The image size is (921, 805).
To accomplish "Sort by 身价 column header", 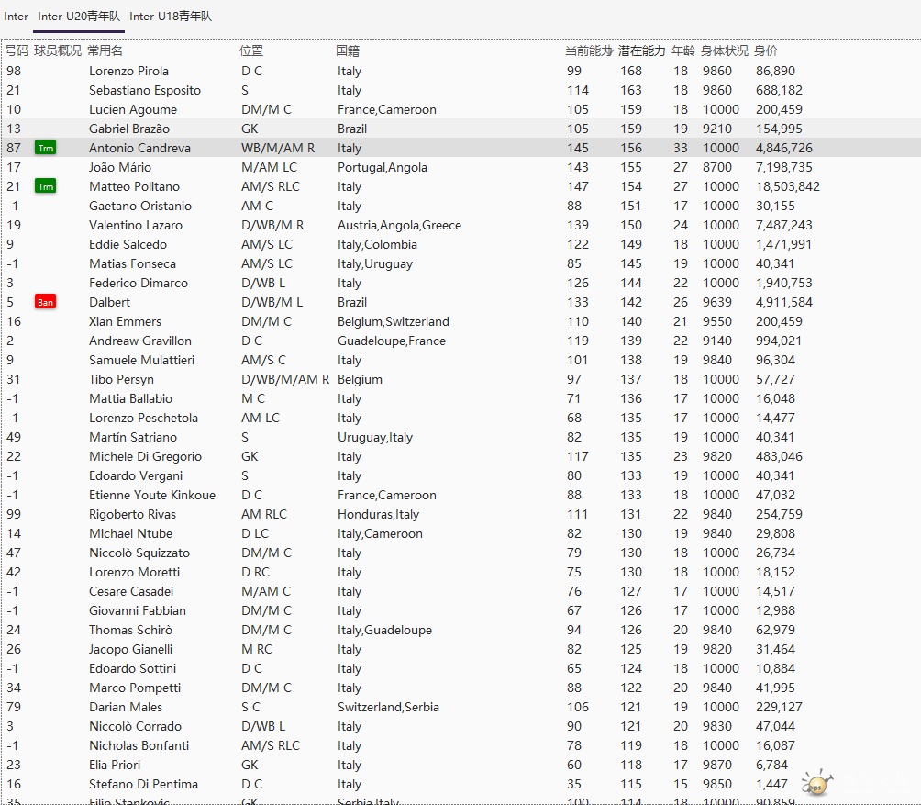I will click(766, 51).
